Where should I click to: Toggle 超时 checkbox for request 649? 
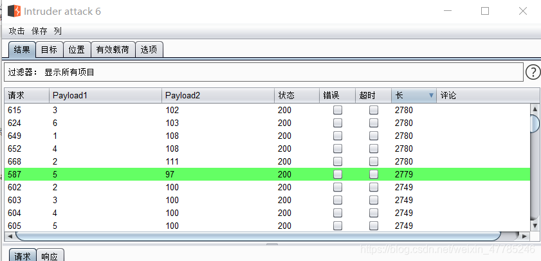[x=373, y=136]
